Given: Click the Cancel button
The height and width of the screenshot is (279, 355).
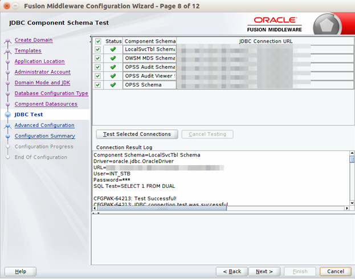Looking at the screenshot, I should (336, 271).
